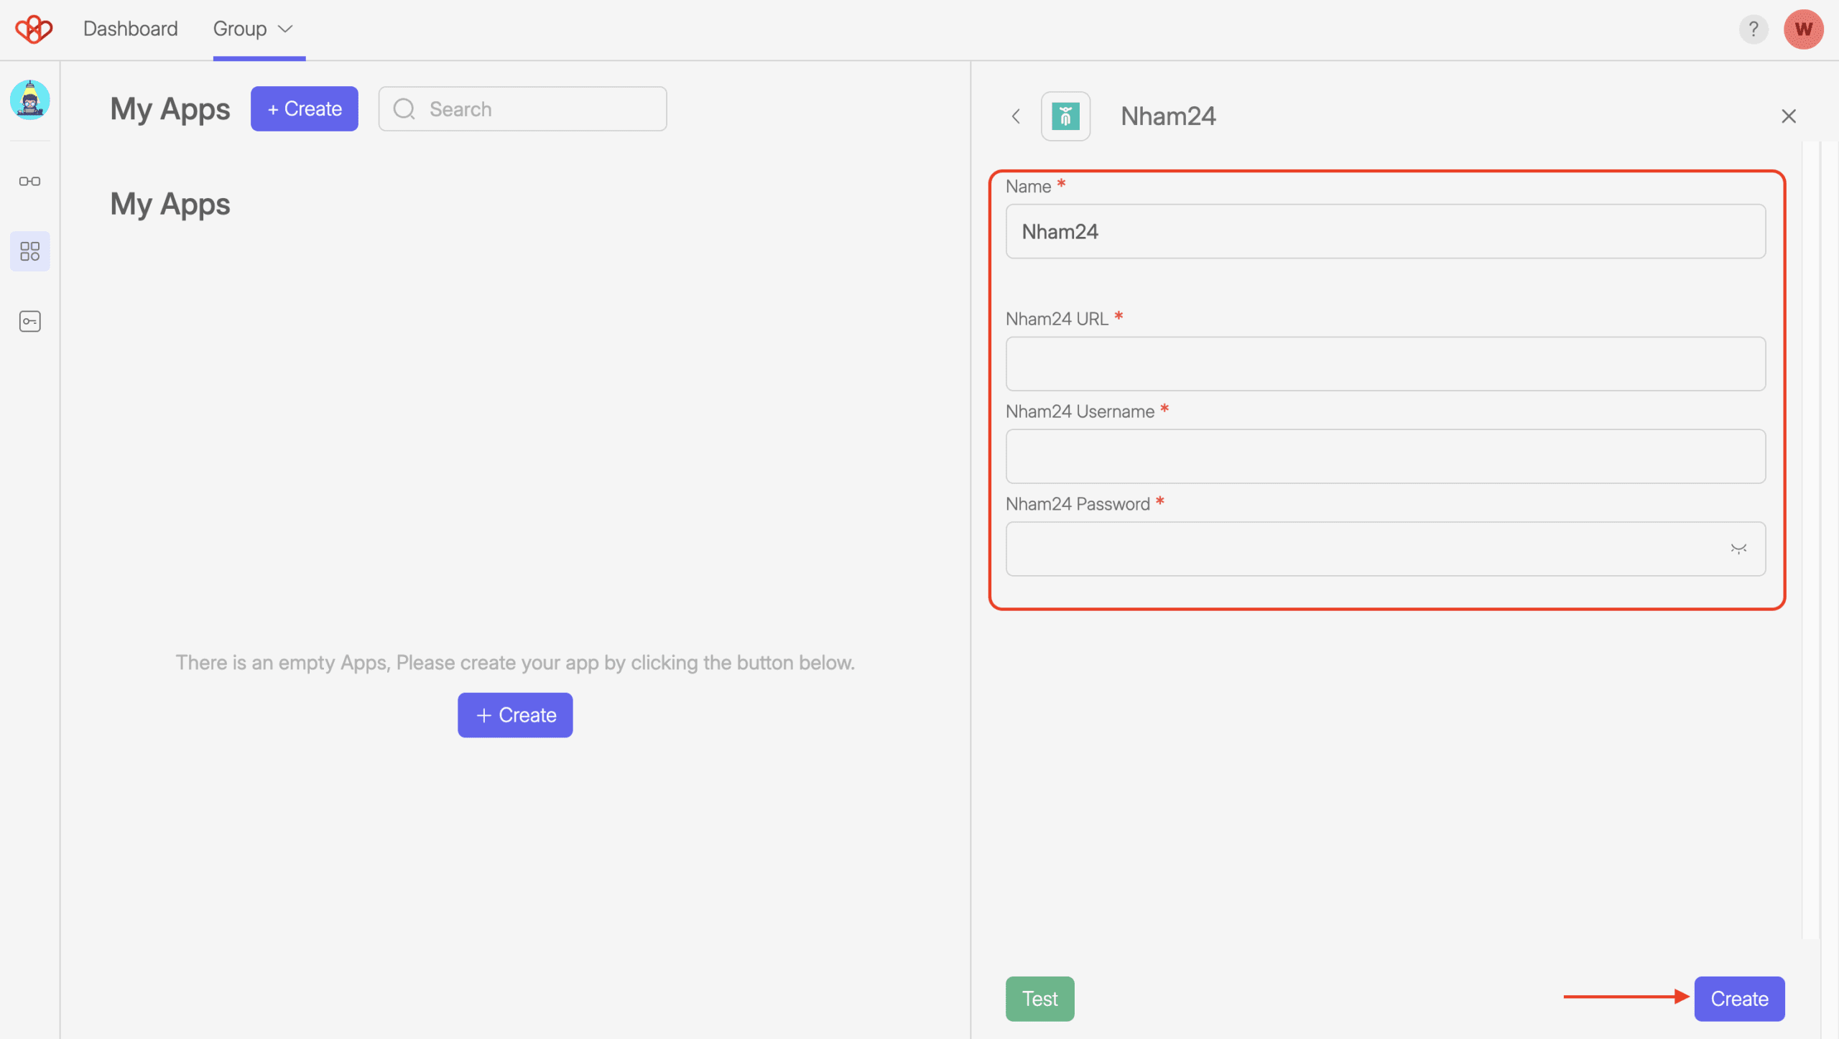Open the help question mark icon

coord(1754,29)
